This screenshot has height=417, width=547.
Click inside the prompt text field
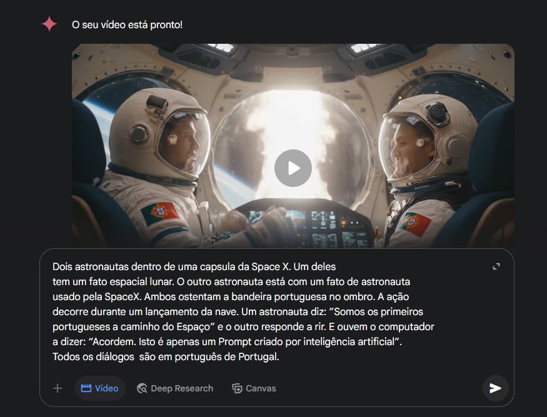click(244, 311)
